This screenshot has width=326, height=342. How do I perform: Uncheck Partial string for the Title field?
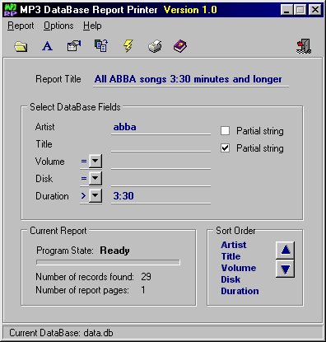(225, 148)
